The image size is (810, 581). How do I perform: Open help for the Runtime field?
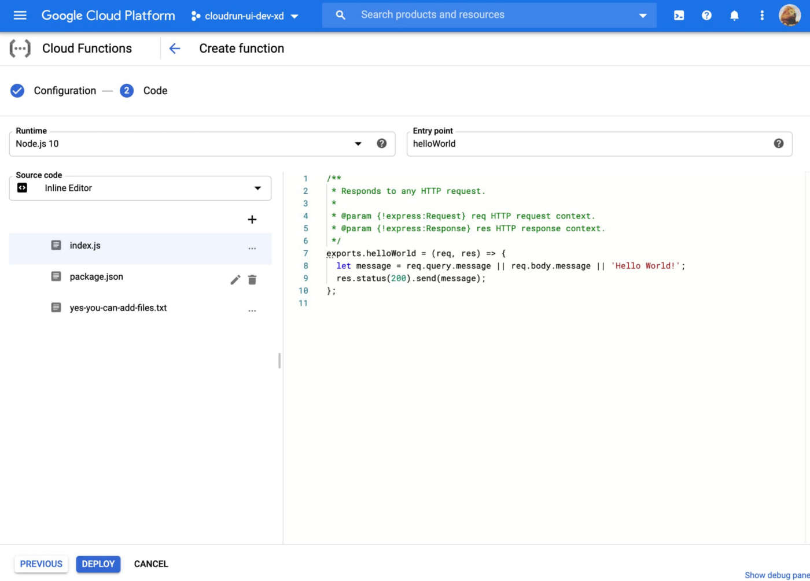[x=381, y=143]
